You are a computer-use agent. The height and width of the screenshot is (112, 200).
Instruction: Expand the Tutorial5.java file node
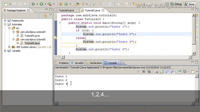coord(17,43)
